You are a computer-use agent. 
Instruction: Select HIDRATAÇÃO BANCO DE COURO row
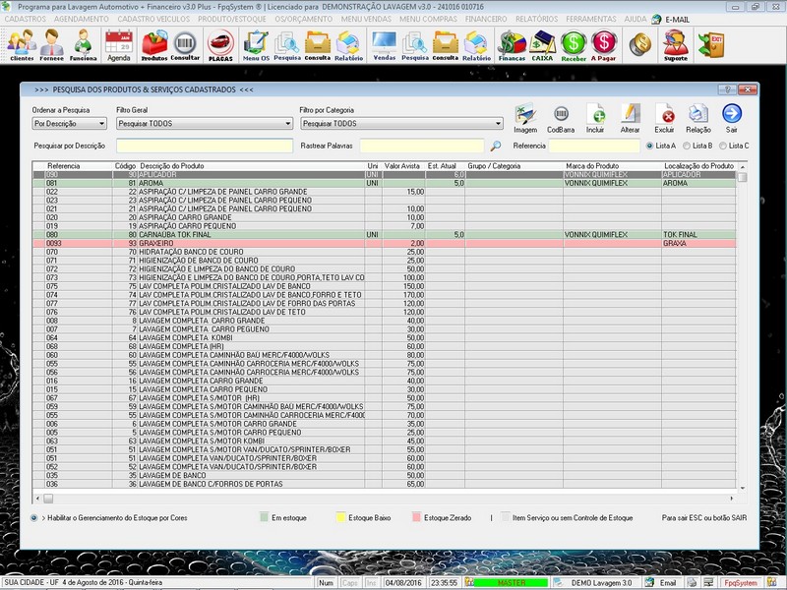tap(385, 252)
